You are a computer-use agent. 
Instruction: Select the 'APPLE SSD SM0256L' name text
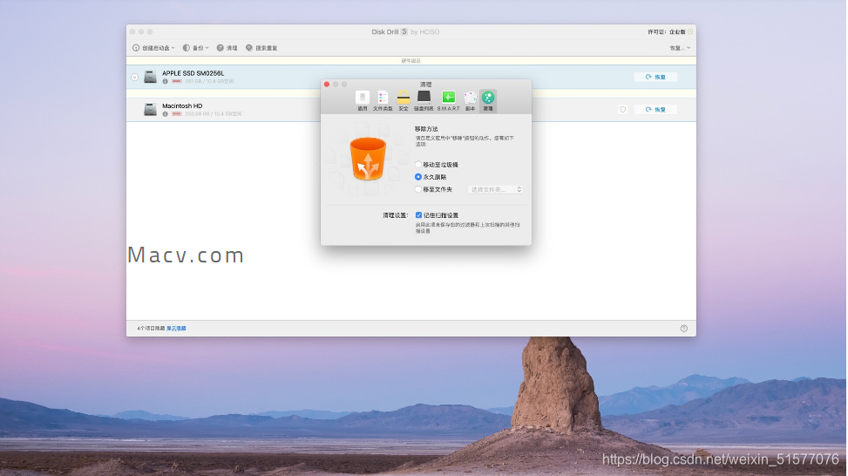(193, 73)
